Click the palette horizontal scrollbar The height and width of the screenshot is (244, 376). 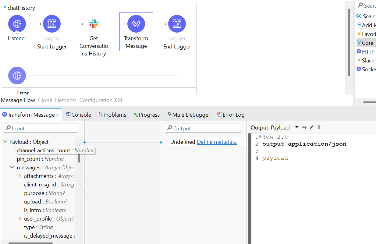[370, 102]
